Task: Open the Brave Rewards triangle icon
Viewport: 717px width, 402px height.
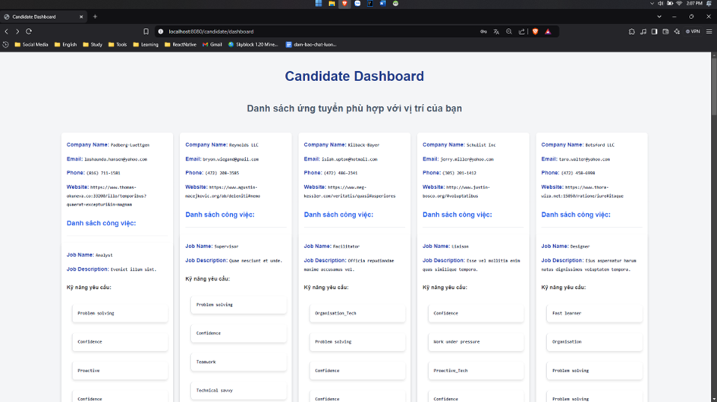Action: [548, 32]
